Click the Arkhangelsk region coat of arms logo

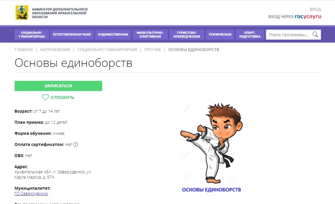click(x=22, y=13)
